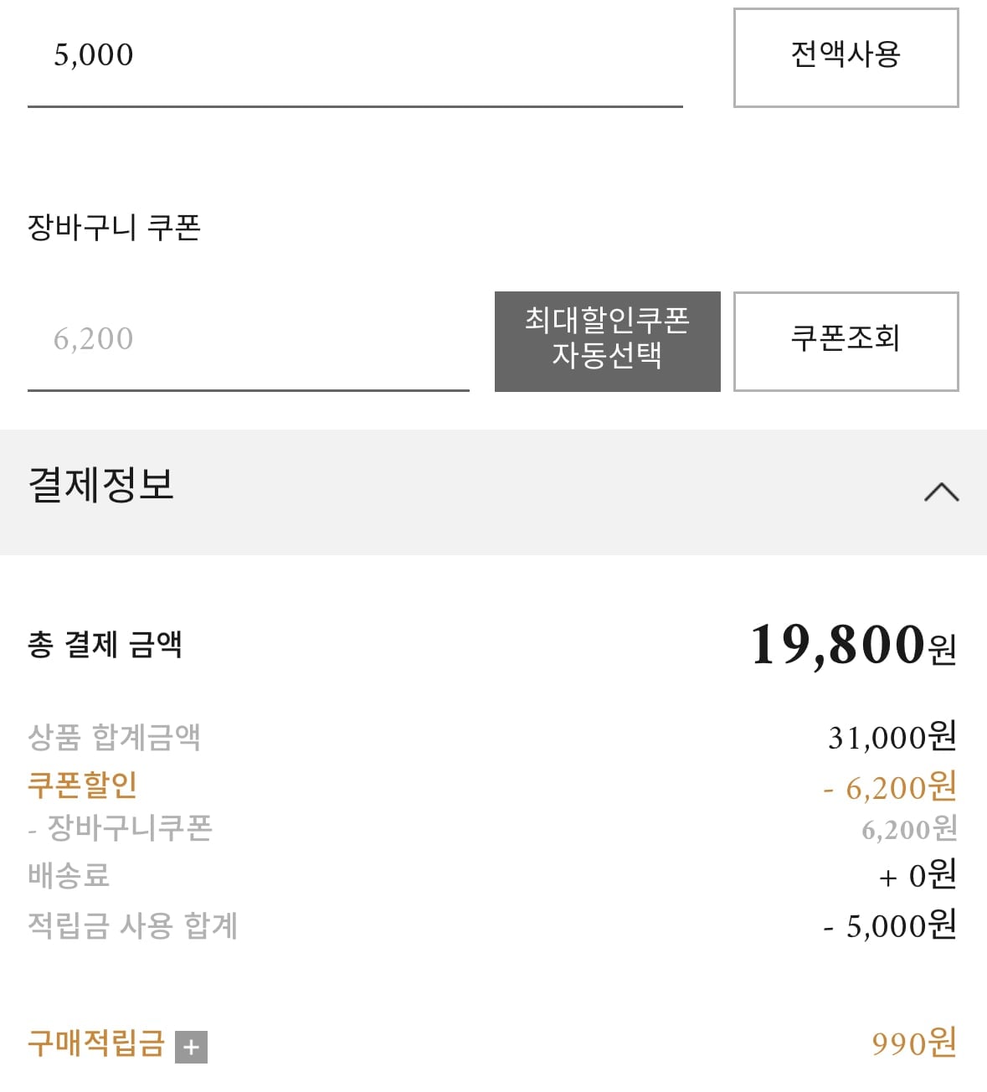Click 최대할인쿠폰 자동선택 button

(607, 341)
